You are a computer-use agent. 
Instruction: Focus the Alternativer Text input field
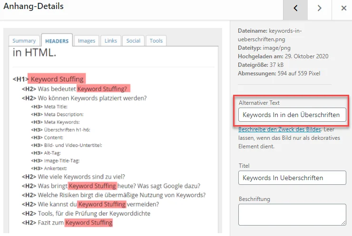[292, 115]
